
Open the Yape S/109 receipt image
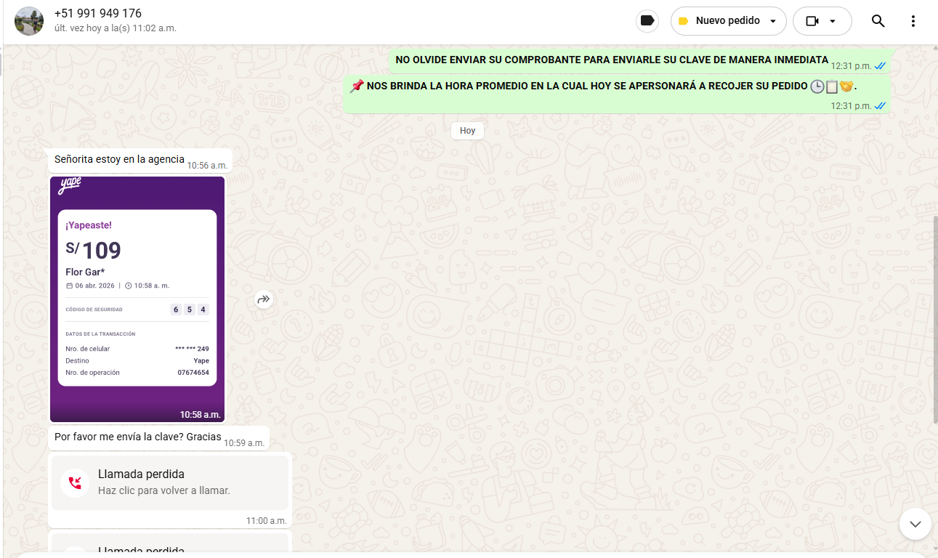coord(137,299)
